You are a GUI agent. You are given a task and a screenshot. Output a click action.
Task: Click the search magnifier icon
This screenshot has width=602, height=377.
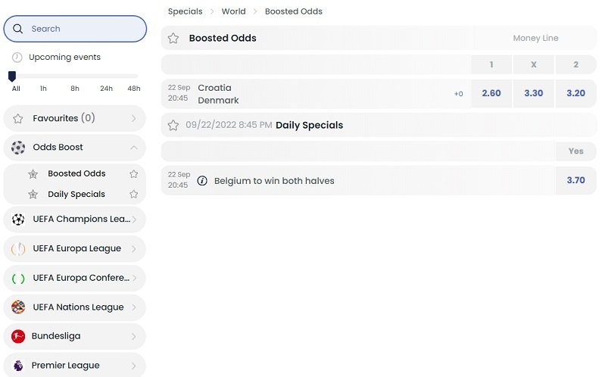17,29
